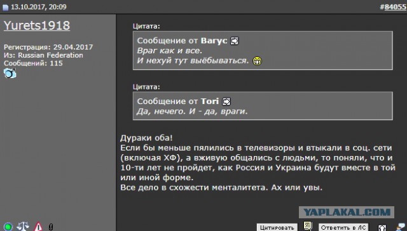
Task: Open post permalink #84055
Action: click(x=395, y=7)
